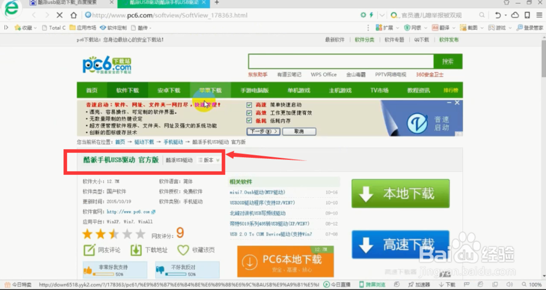Open 苹果下载 navigation tab

point(210,91)
